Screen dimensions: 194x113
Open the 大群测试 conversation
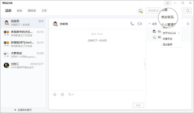click(23, 55)
